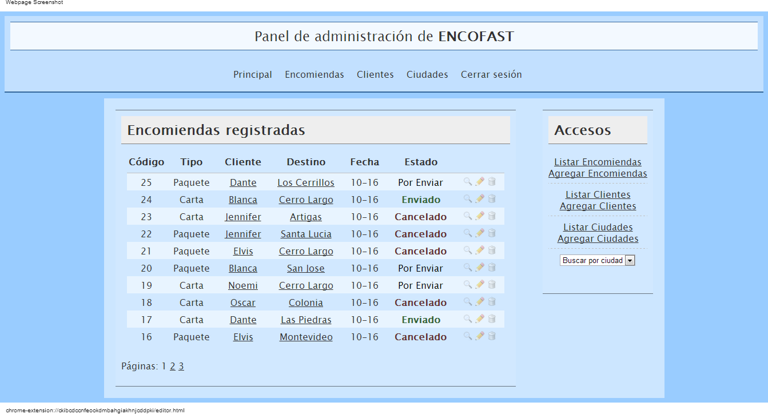The width and height of the screenshot is (768, 414).
Task: Click Cerrar sesión in the navigation bar
Action: click(x=491, y=74)
